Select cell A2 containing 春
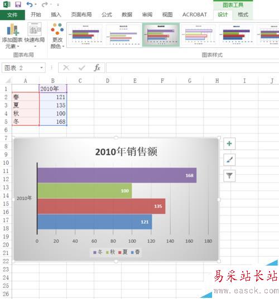279x299 pixels. point(26,97)
